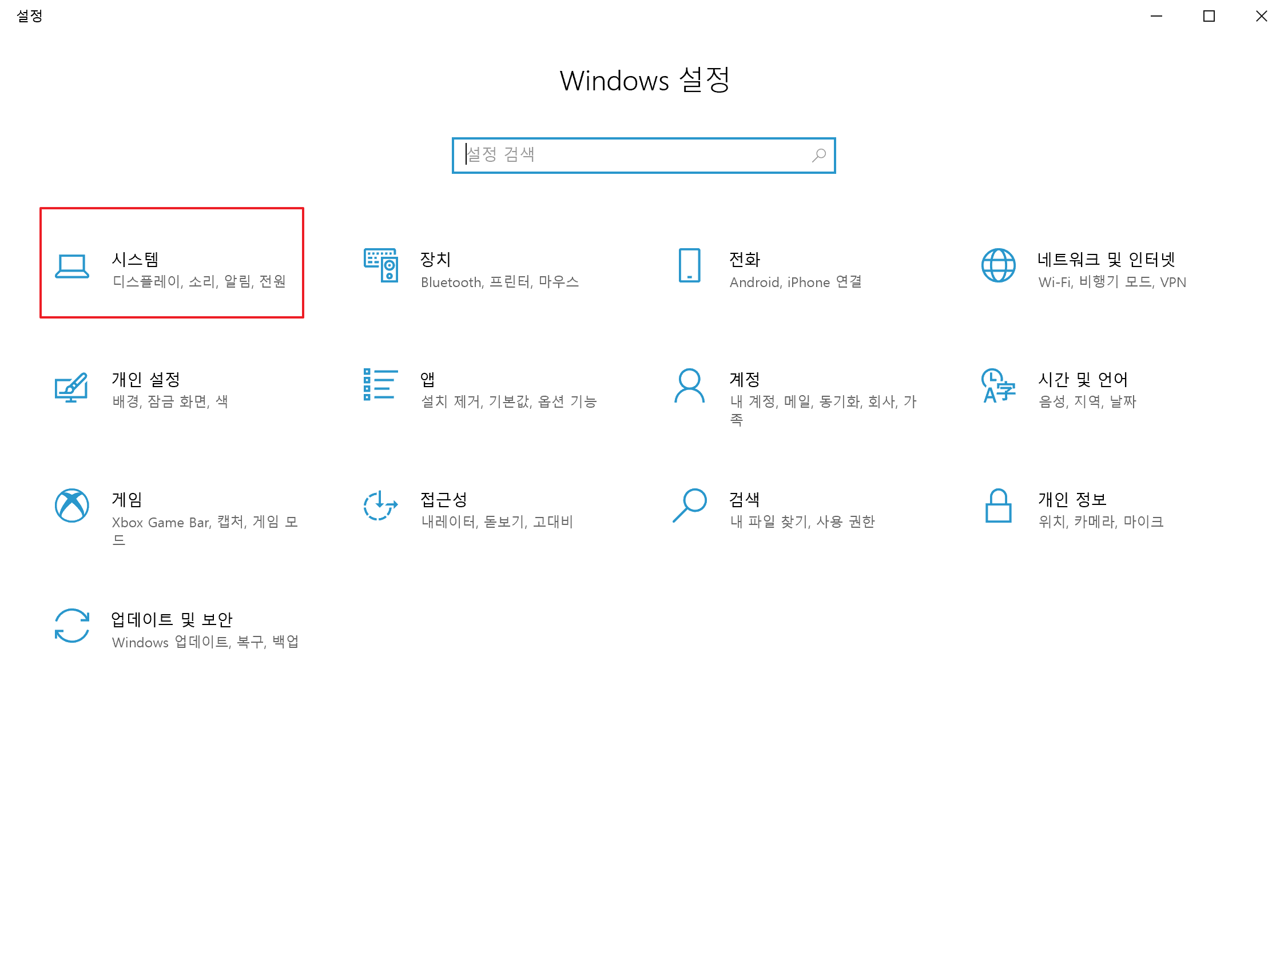Open the 시스템 settings title
This screenshot has height=975, width=1288.
(x=135, y=259)
